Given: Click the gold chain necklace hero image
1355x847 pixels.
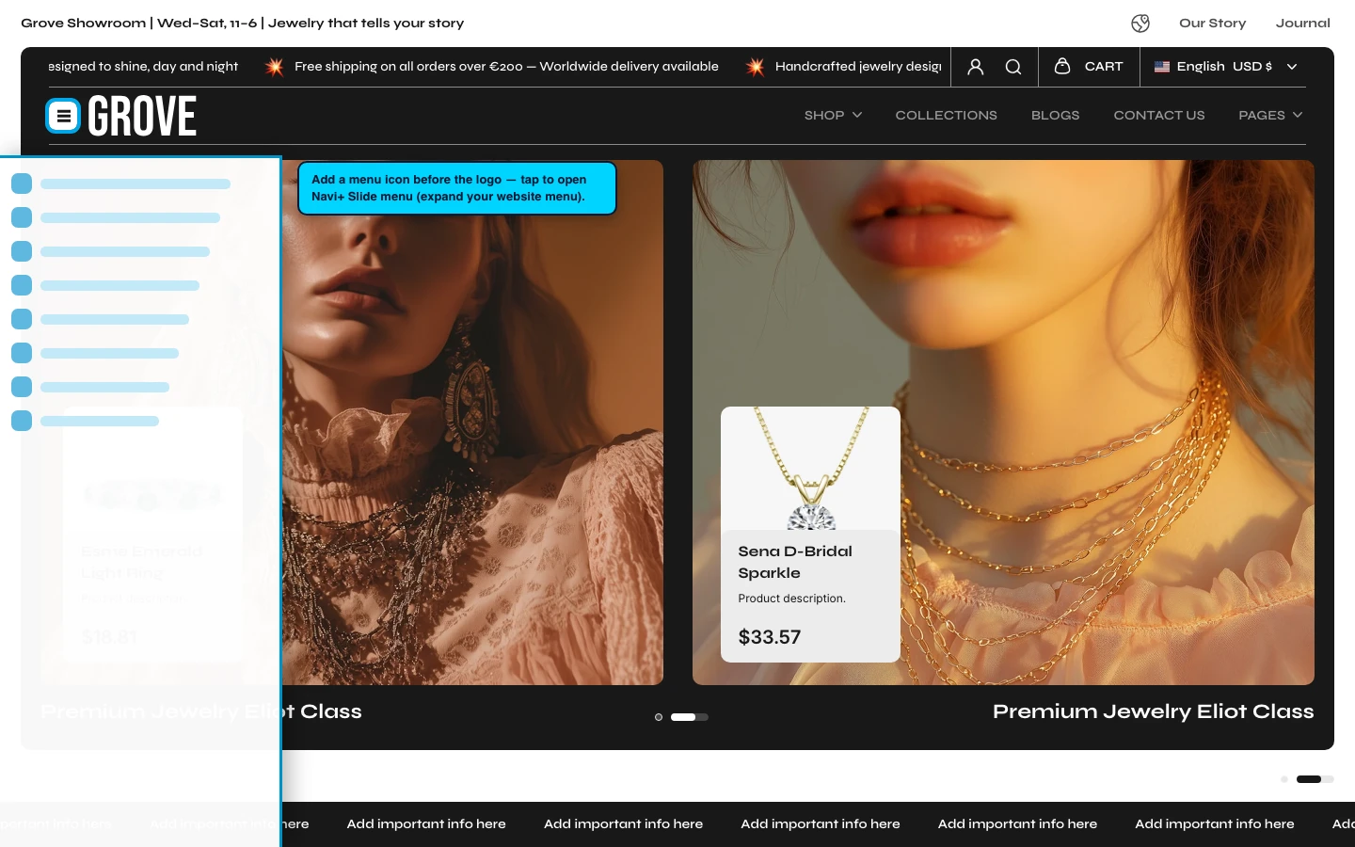Looking at the screenshot, I should click(x=1003, y=423).
